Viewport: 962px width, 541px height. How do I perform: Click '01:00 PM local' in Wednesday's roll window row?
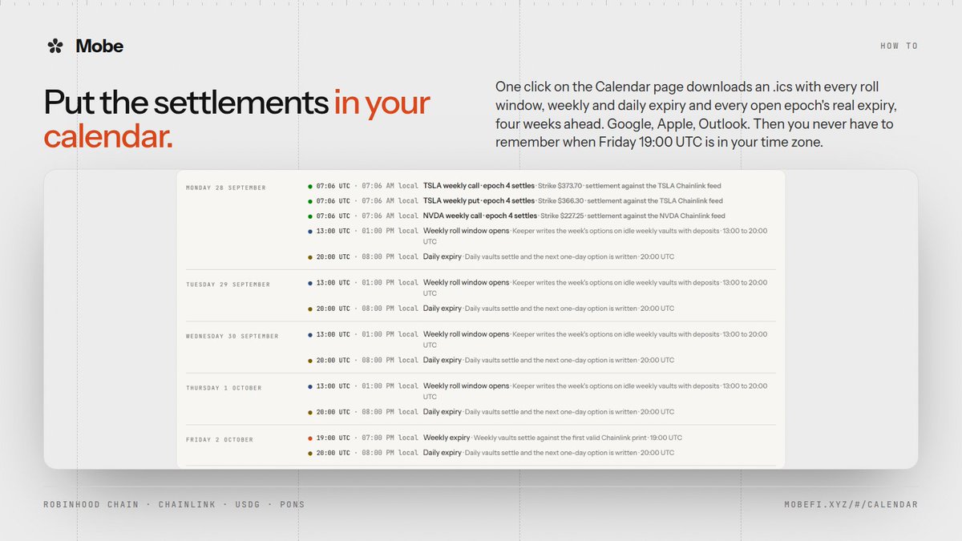tap(390, 334)
